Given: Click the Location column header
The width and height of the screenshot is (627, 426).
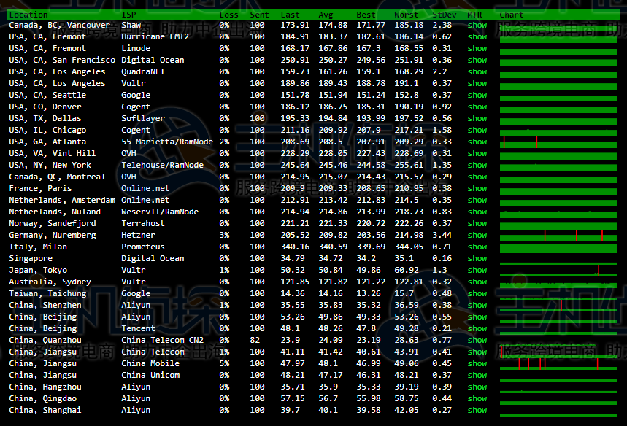Looking at the screenshot, I should pos(28,15).
